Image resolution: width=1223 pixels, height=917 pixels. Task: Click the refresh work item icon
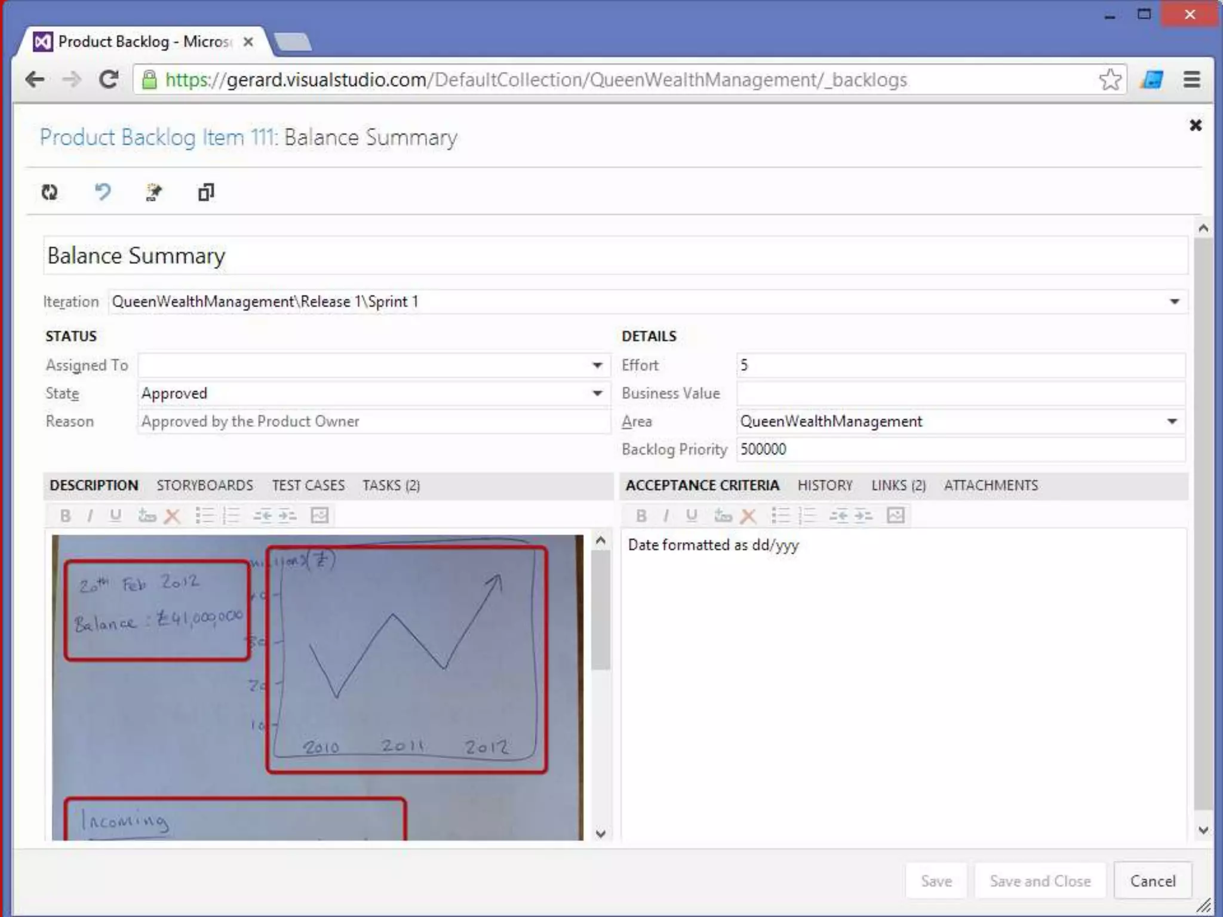[x=50, y=192]
